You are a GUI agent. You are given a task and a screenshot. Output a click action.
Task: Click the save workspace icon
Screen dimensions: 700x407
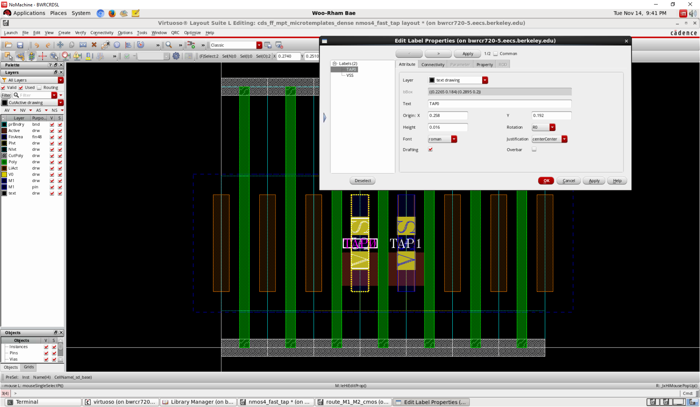click(268, 45)
